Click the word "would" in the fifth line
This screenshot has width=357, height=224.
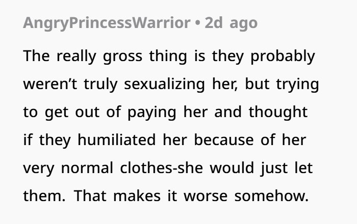[232, 168]
